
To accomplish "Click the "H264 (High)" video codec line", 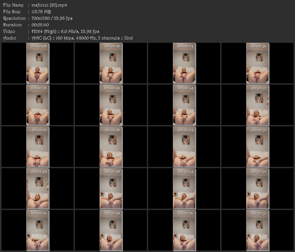I will click(x=65, y=31).
